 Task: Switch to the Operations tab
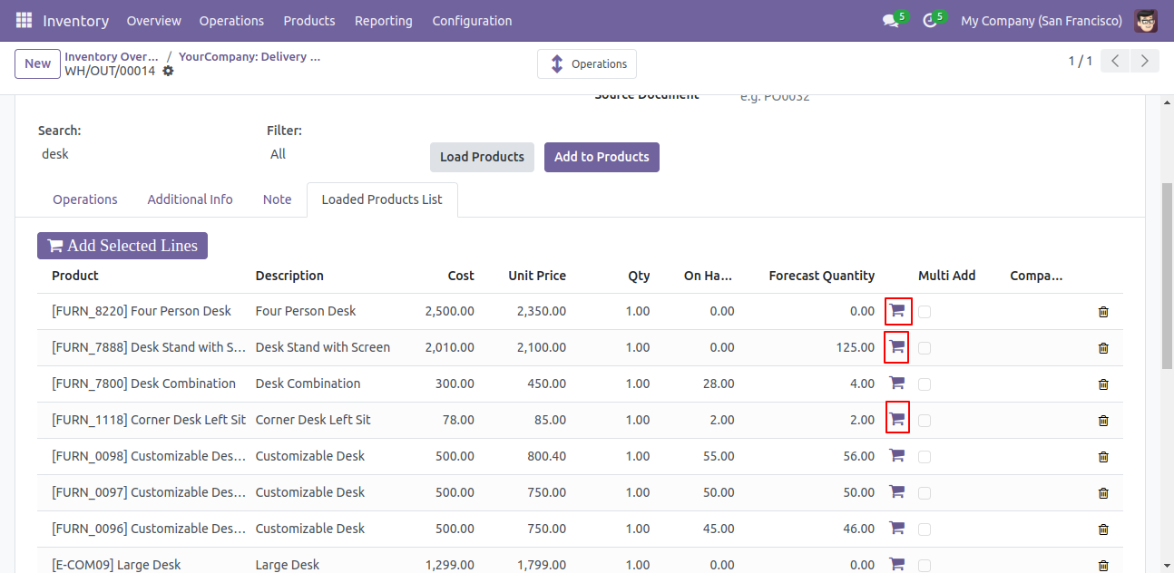pos(85,199)
